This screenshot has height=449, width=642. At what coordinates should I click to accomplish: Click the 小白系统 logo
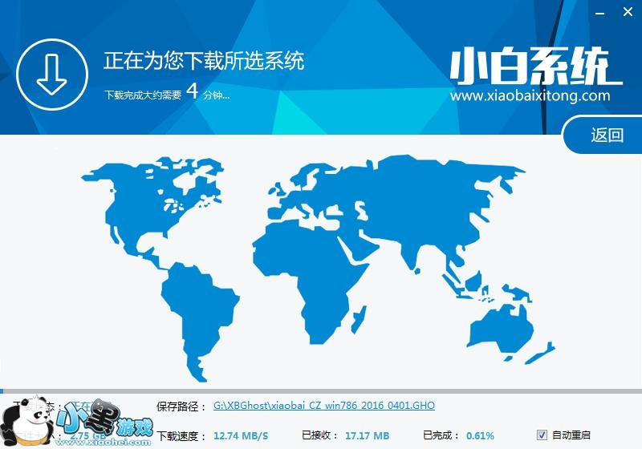535,66
